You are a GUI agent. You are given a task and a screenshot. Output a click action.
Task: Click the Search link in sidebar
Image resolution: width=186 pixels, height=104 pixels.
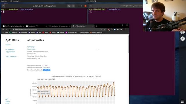coord(8,45)
